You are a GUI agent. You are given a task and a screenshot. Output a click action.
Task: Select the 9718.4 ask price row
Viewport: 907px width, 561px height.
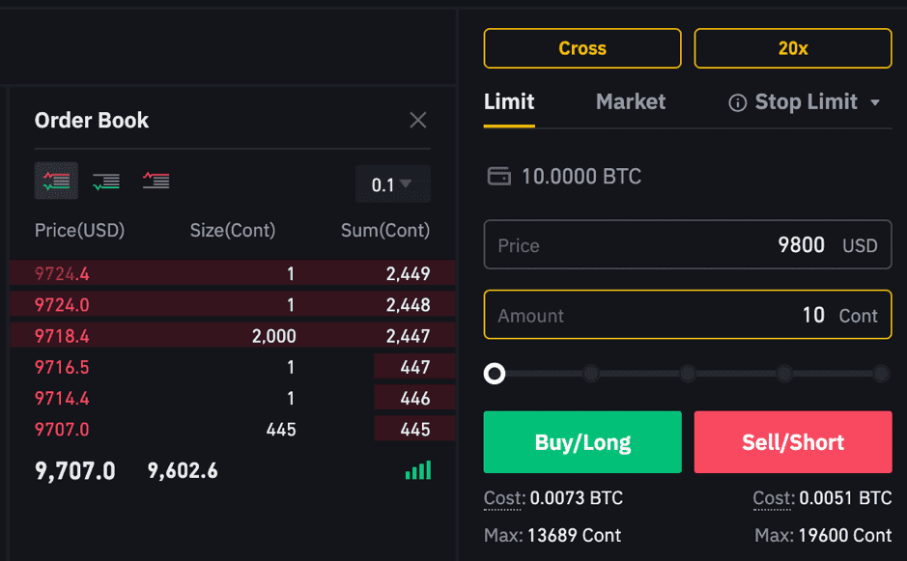pos(233,335)
